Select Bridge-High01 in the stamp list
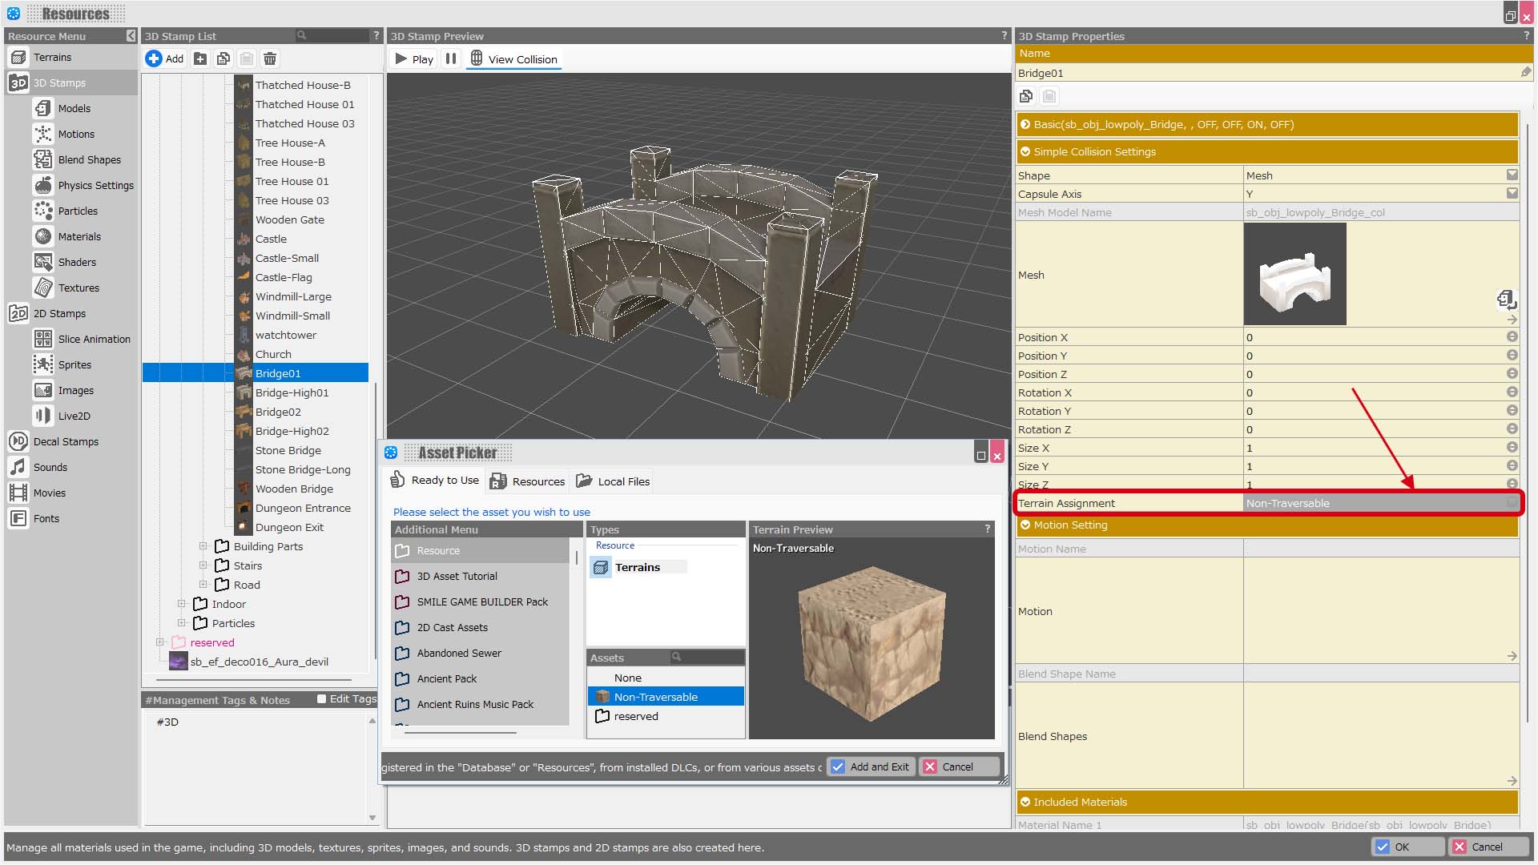This screenshot has width=1538, height=865. [292, 392]
